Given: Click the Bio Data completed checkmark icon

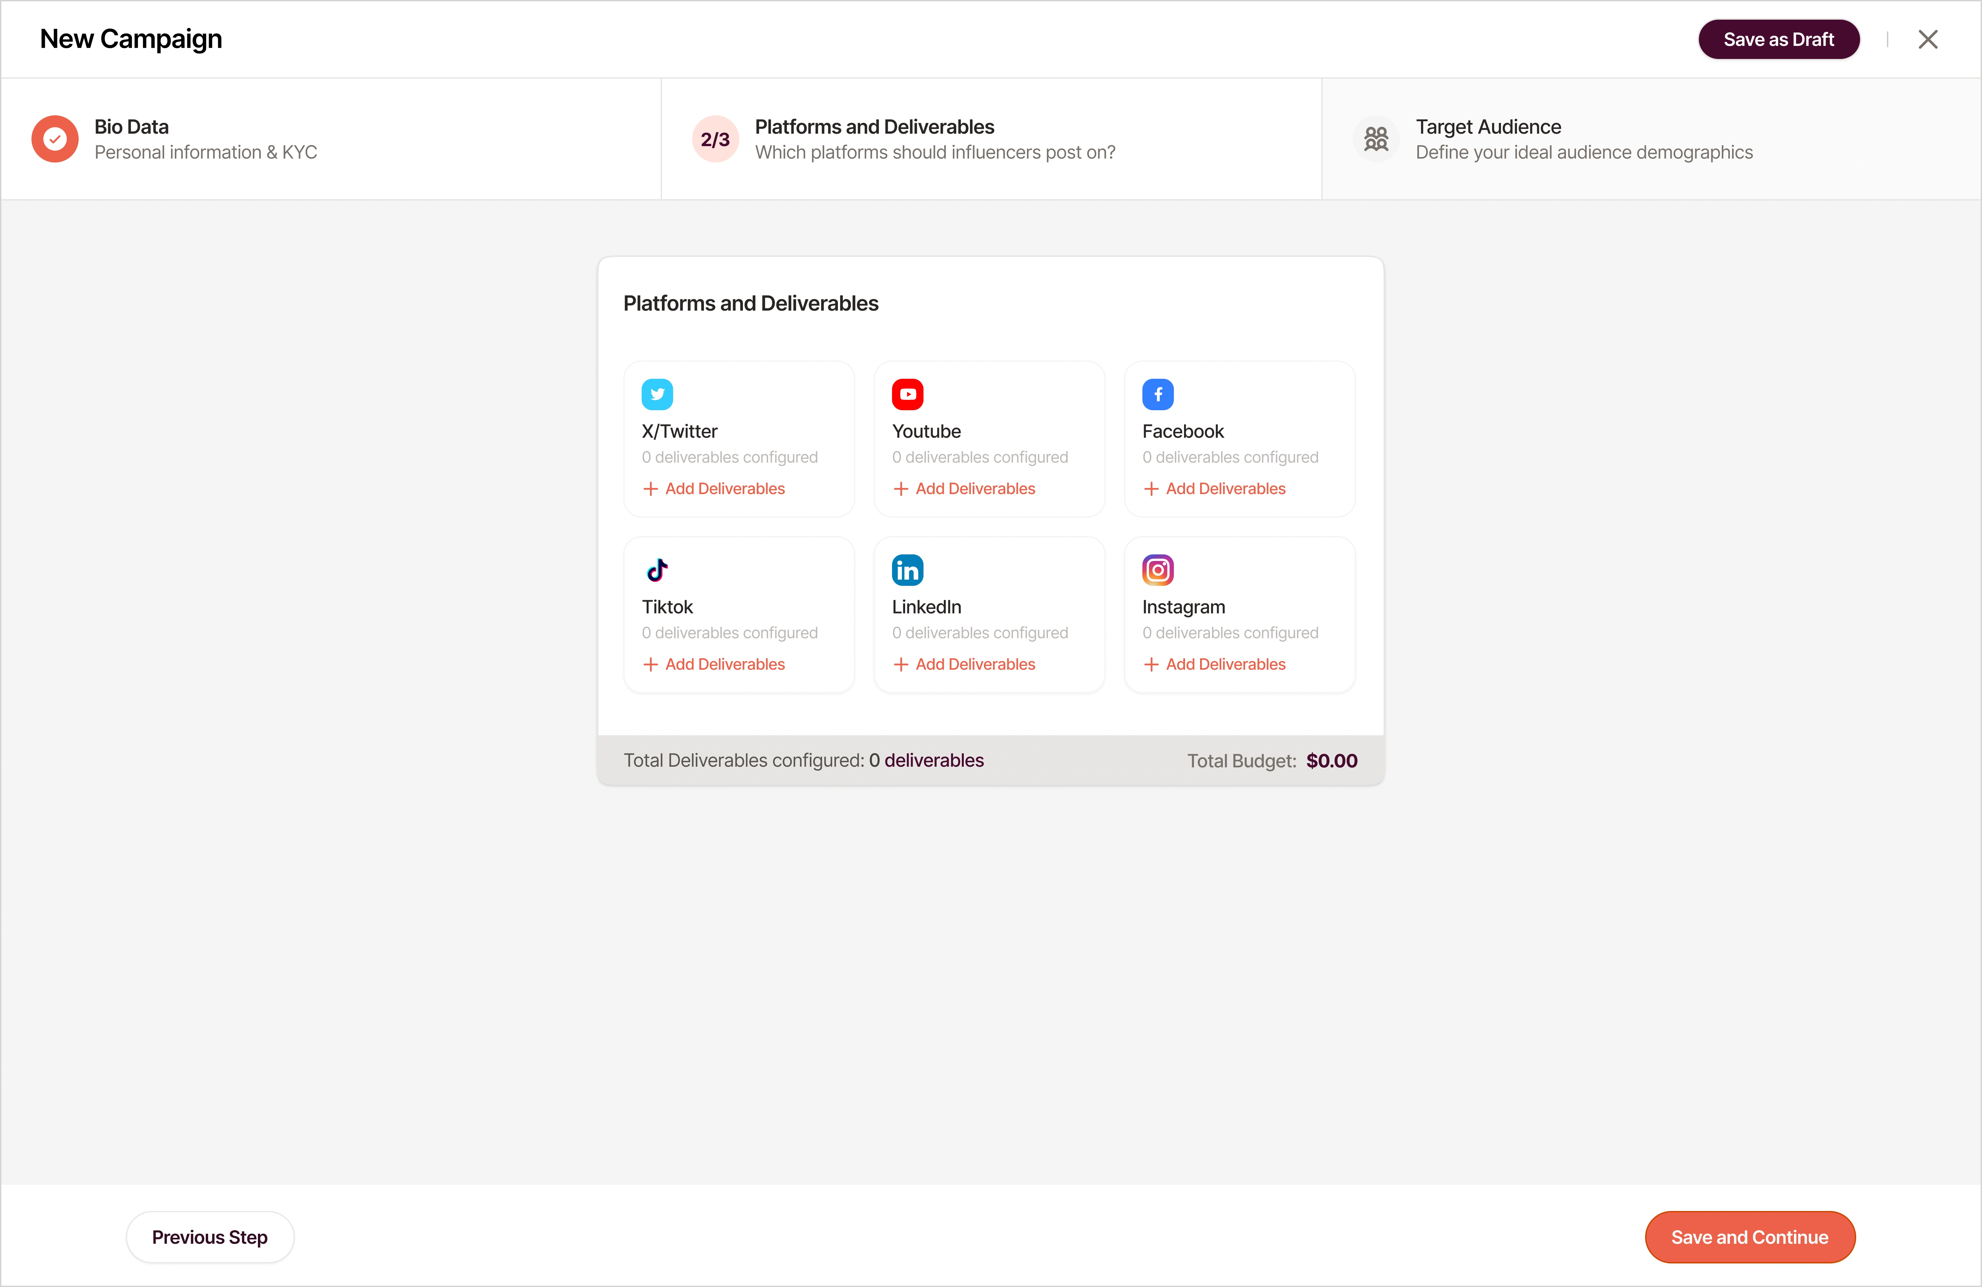Looking at the screenshot, I should point(55,139).
